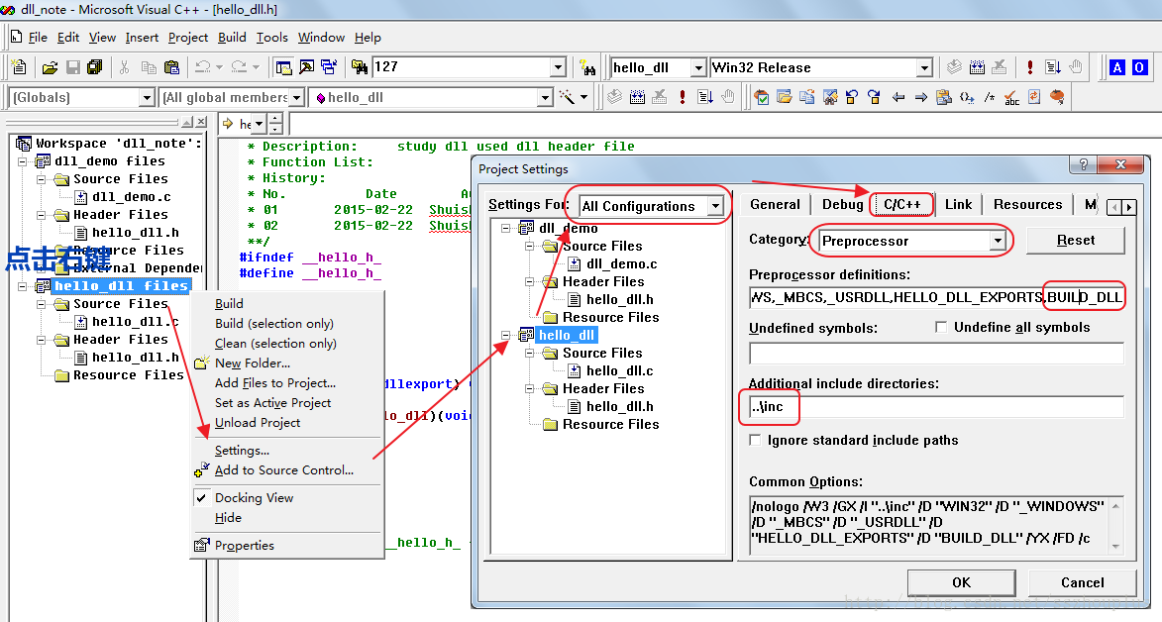Select hello_dll.c in Project Settings tree
This screenshot has height=622, width=1162.
pos(619,370)
